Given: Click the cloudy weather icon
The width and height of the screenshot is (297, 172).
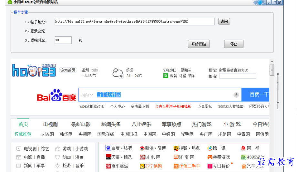Looking at the screenshot, I should 118,73.
